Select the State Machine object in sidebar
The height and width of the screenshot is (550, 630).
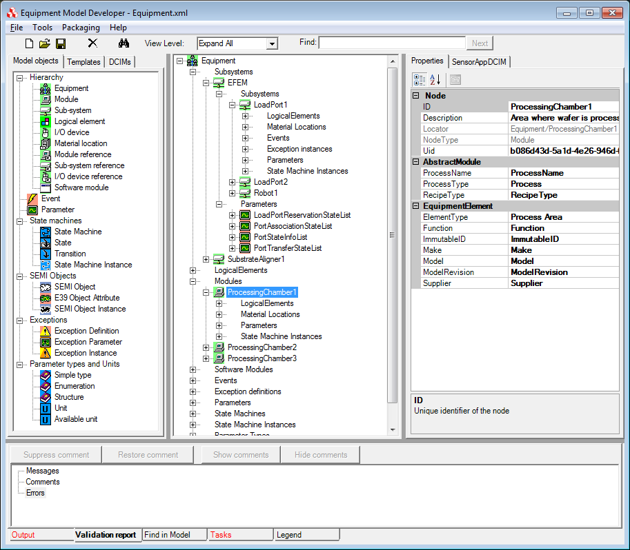point(79,231)
